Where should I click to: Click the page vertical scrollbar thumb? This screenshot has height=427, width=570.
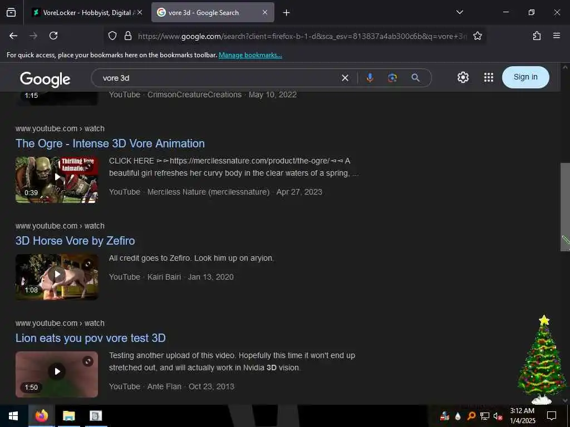564,207
